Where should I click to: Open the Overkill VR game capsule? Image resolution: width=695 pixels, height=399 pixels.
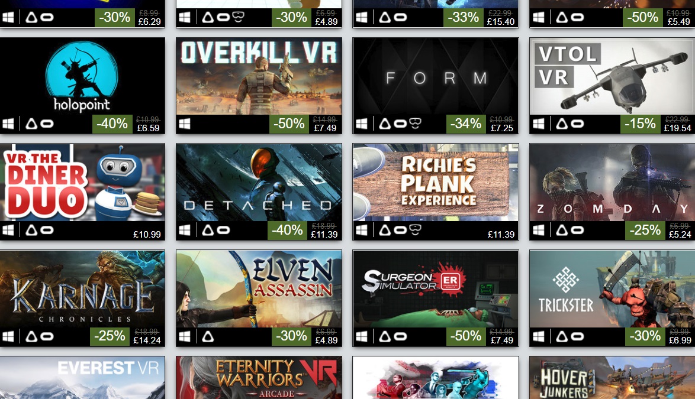pos(259,76)
